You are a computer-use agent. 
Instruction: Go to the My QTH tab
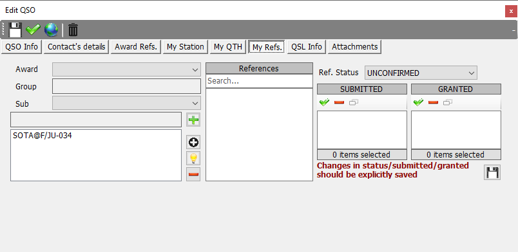(x=228, y=47)
